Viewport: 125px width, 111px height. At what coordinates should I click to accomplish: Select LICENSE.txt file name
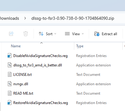click(22, 75)
